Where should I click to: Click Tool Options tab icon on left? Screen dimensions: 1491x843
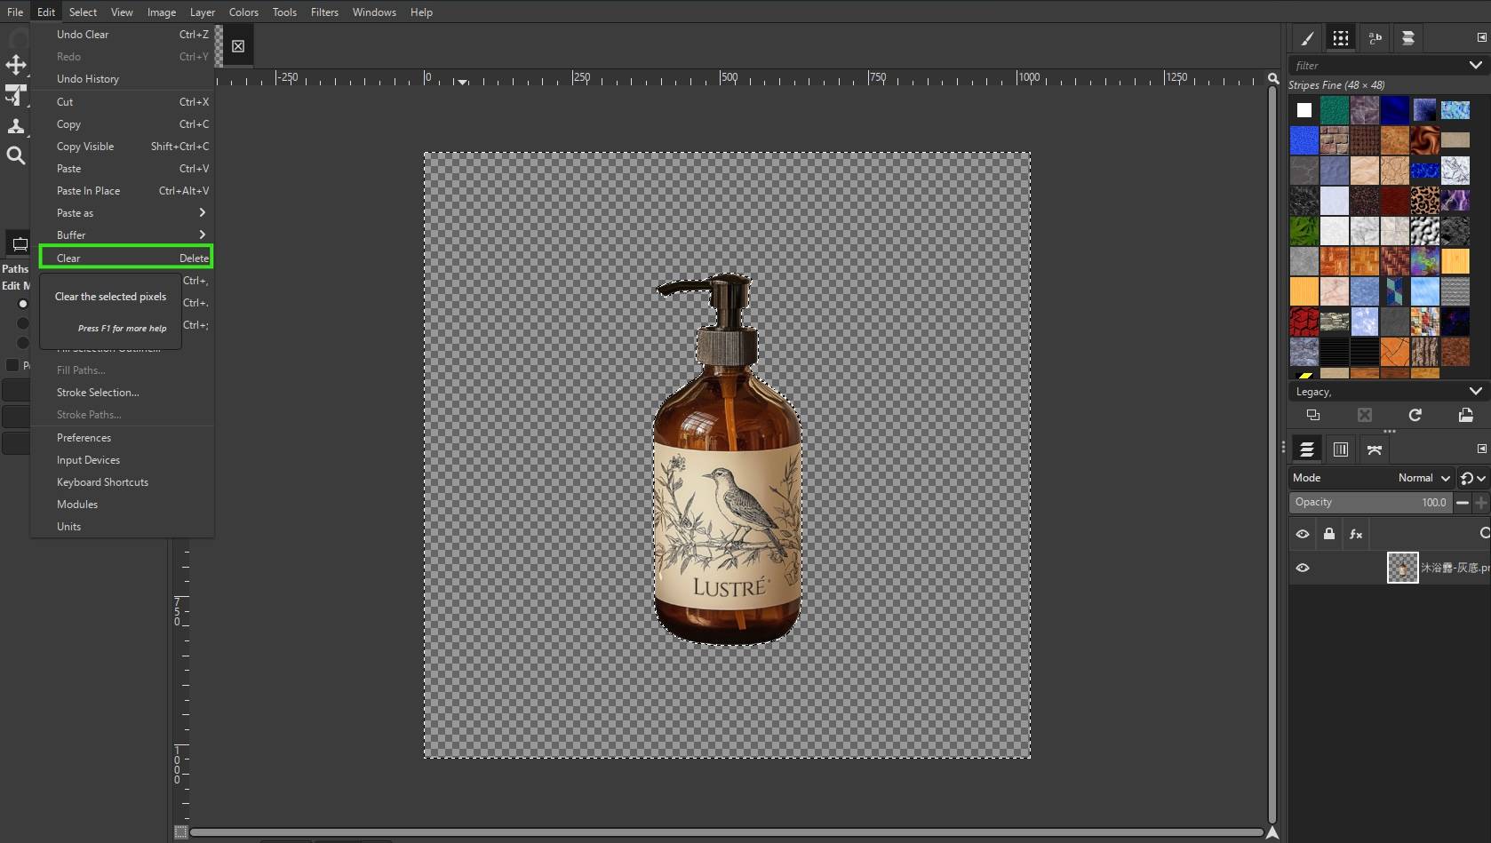pos(20,244)
